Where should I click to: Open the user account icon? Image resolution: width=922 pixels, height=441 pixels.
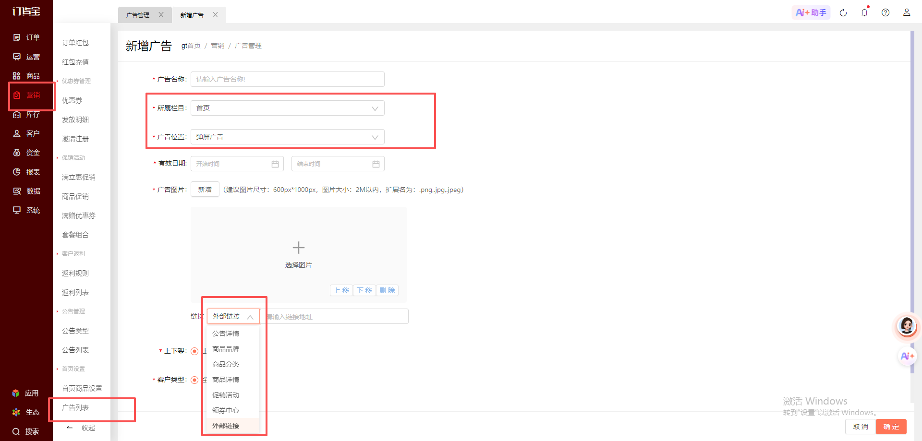[907, 12]
